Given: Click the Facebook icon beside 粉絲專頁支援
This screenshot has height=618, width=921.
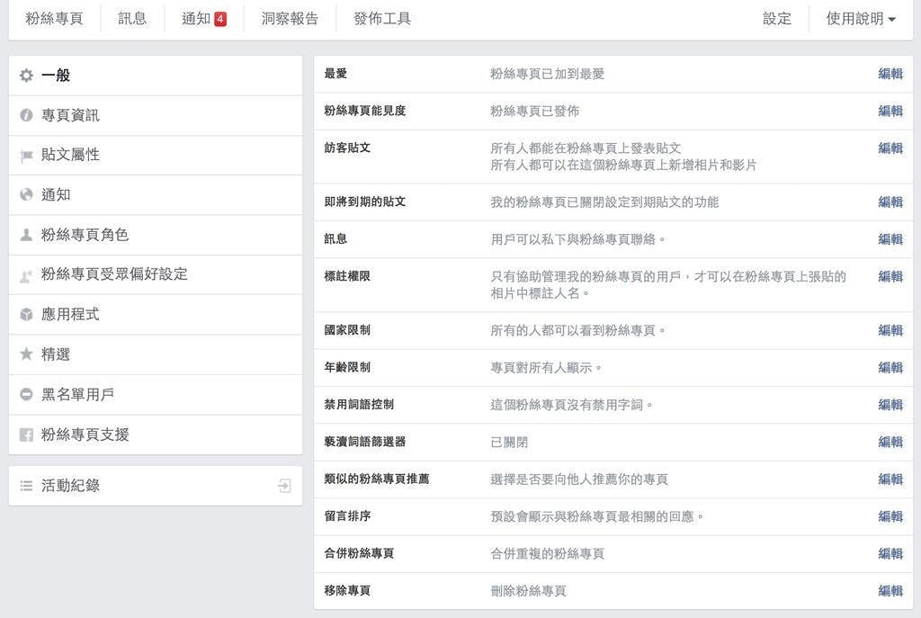Looking at the screenshot, I should click(26, 434).
